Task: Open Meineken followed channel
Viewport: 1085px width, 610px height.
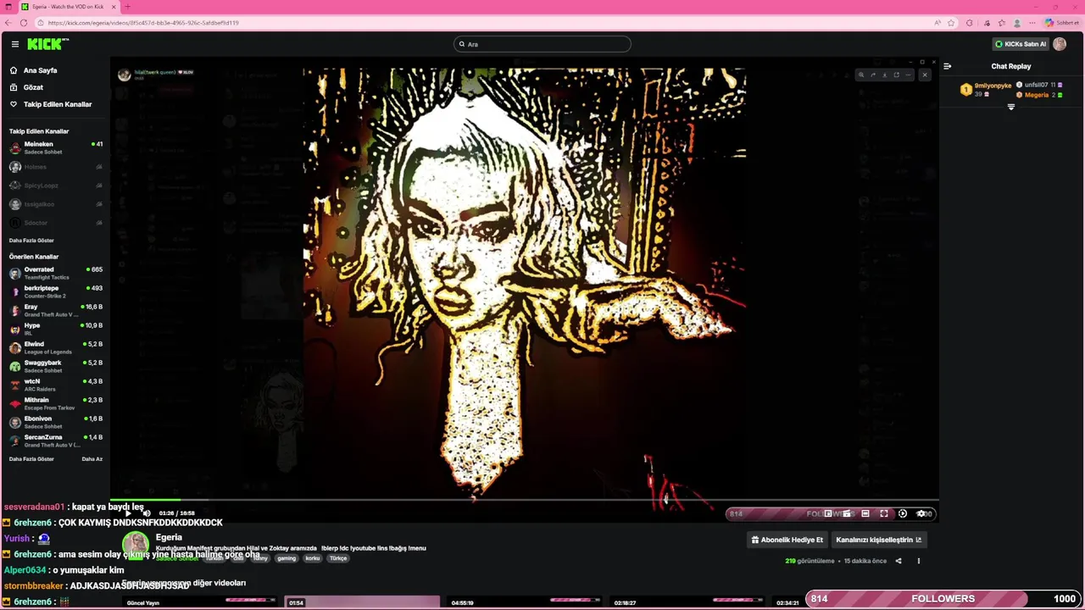Action: click(55, 147)
